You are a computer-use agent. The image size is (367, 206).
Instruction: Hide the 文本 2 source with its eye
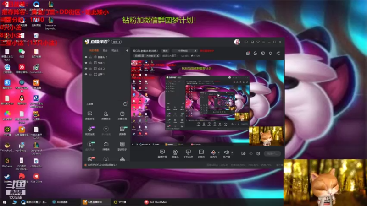pos(86,68)
